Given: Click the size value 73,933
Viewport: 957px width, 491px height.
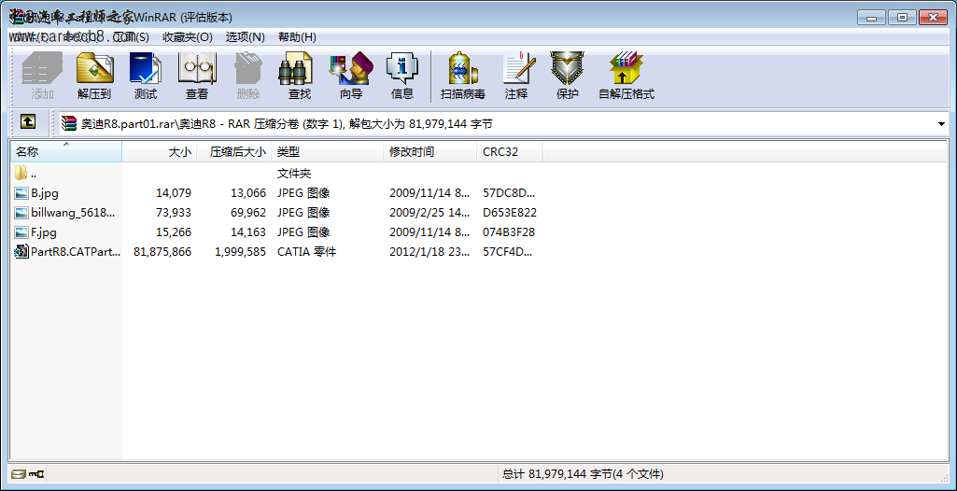Looking at the screenshot, I should pos(174,213).
